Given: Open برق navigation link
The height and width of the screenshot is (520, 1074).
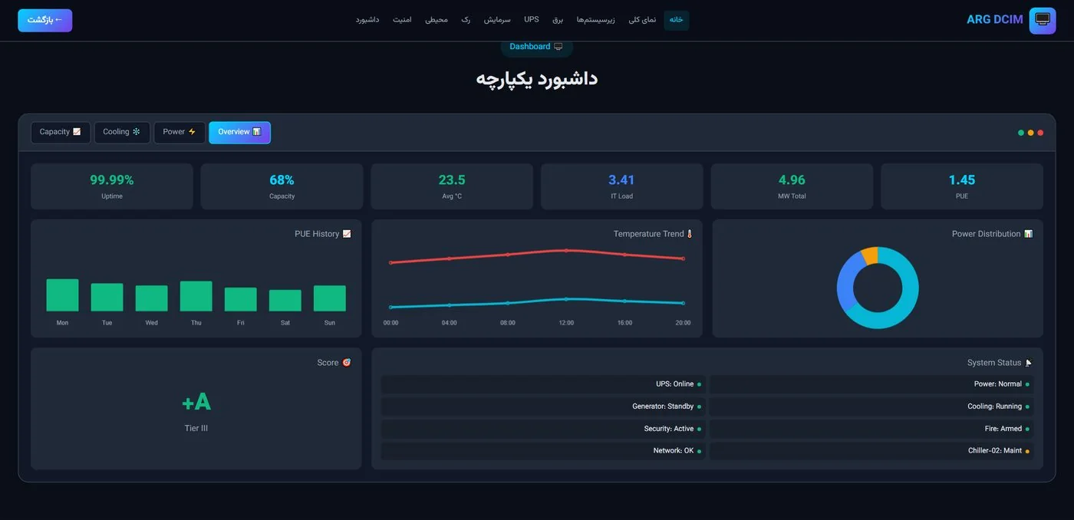Looking at the screenshot, I should click(558, 20).
